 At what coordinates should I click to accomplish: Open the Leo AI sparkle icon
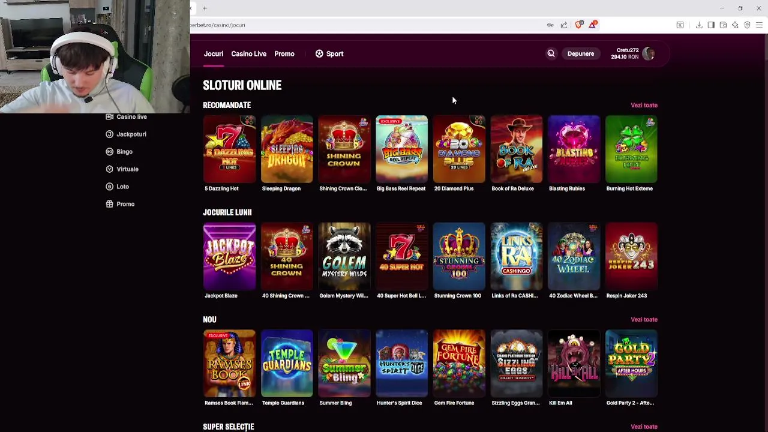tap(735, 25)
